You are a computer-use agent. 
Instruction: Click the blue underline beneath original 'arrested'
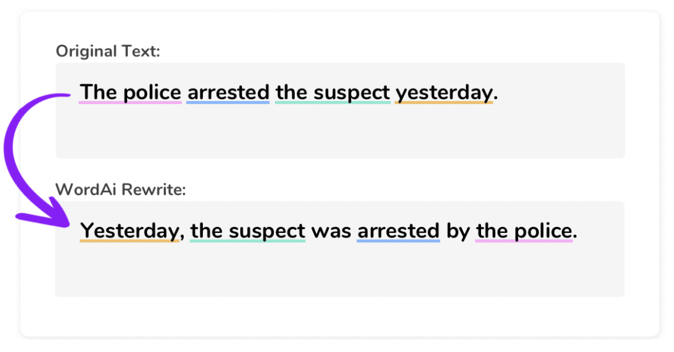[228, 103]
